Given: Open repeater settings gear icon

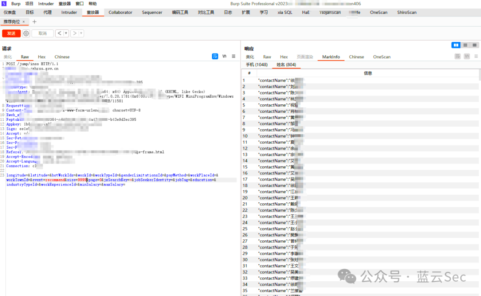Looking at the screenshot, I should tap(26, 33).
